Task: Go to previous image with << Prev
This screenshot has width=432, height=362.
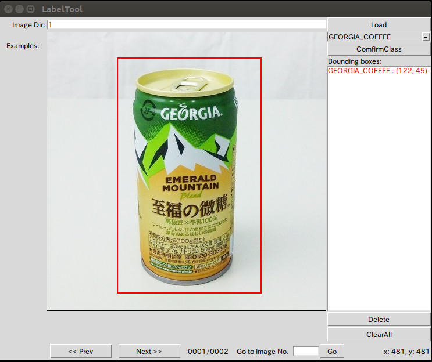Action: click(81, 352)
